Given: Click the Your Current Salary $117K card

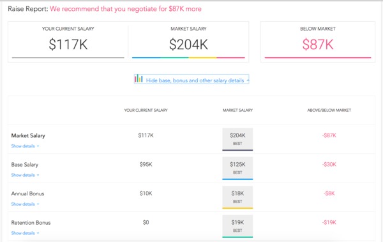Looking at the screenshot, I should (68, 42).
